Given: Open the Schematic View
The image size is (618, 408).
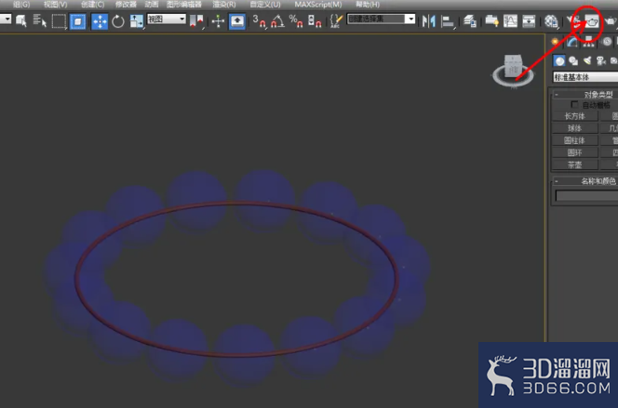Looking at the screenshot, I should click(x=529, y=21).
